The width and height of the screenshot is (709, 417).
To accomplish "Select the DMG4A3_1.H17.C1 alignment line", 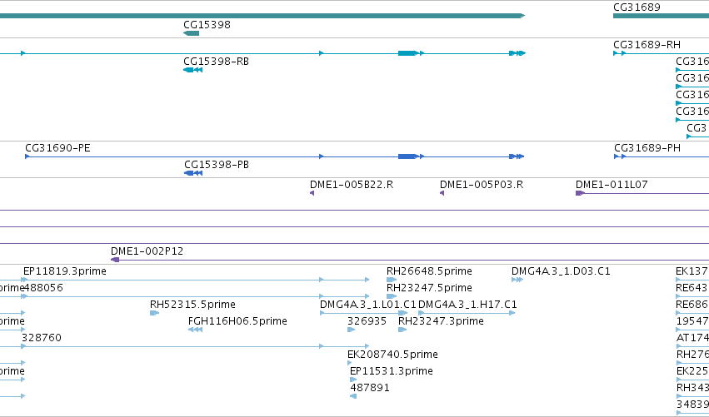I will (467, 313).
